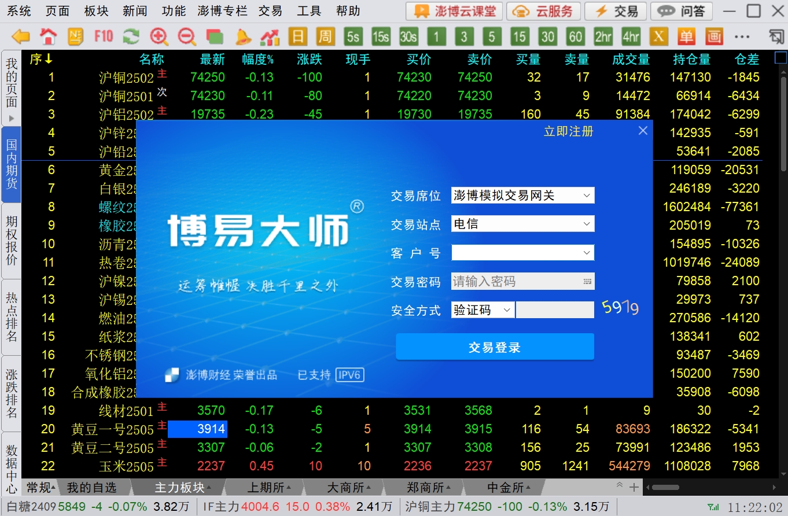Switch to daily chart with 日 icon
788x516 pixels.
coord(297,37)
